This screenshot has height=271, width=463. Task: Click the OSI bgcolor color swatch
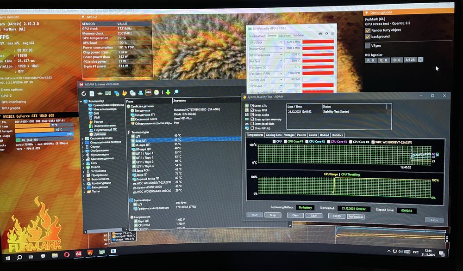(420, 60)
